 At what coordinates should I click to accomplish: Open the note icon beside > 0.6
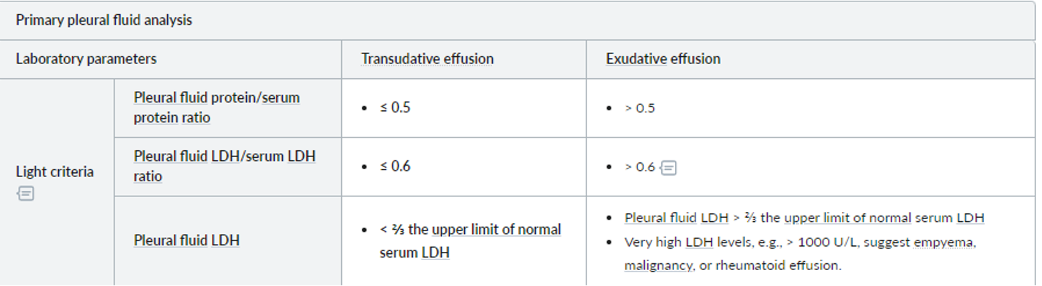668,167
